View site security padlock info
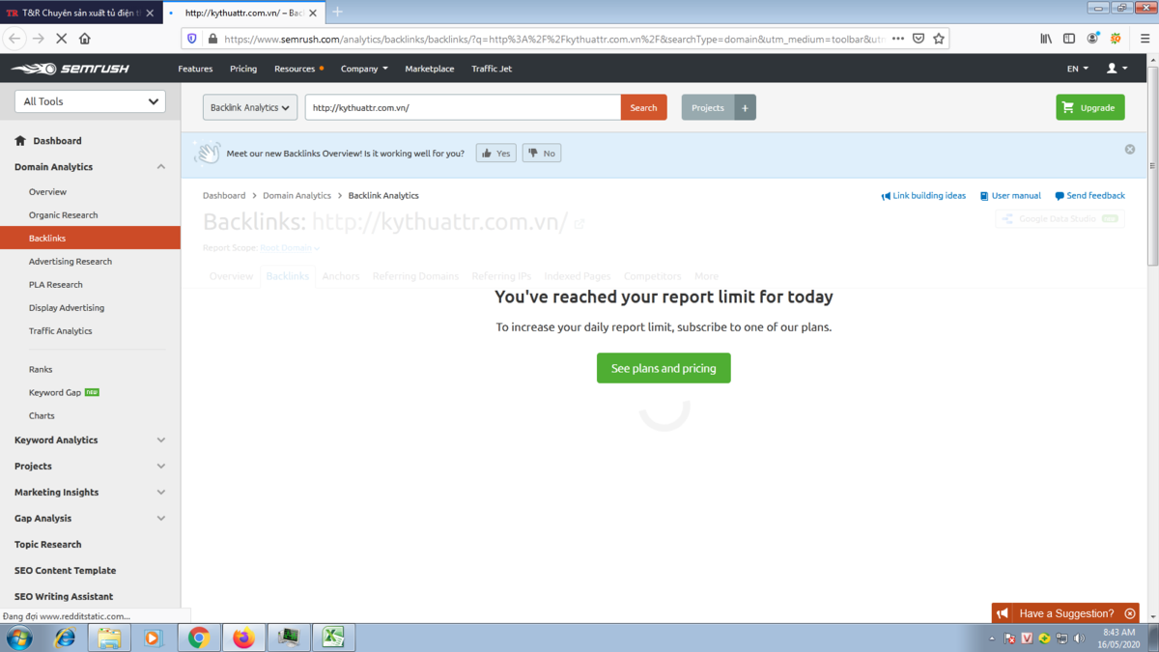The image size is (1159, 652). pos(212,39)
